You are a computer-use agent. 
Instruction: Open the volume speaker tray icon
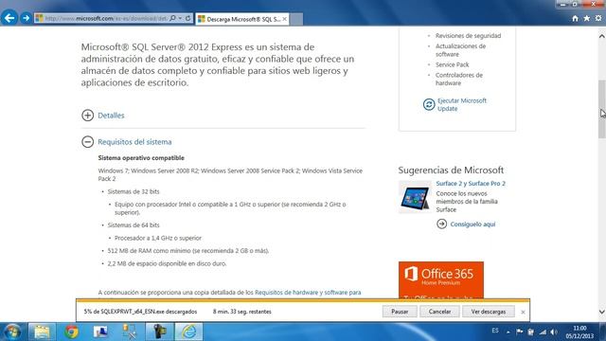tap(554, 332)
